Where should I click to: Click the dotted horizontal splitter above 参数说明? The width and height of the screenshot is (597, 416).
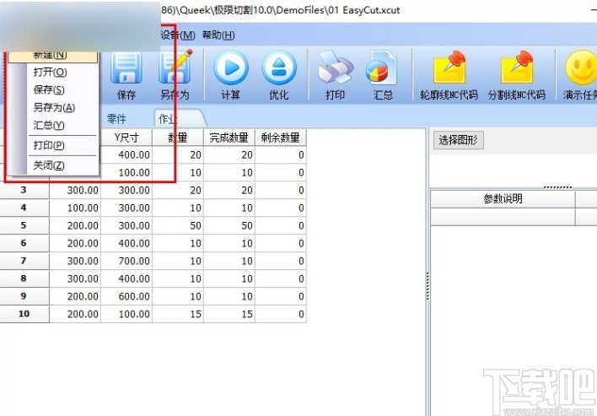(557, 187)
